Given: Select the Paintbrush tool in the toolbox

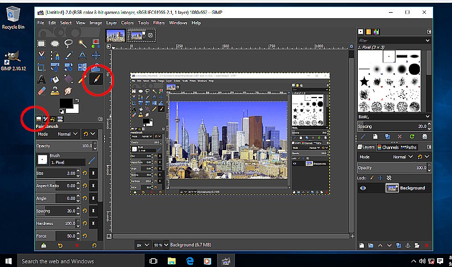Looking at the screenshot, I should click(96, 80).
